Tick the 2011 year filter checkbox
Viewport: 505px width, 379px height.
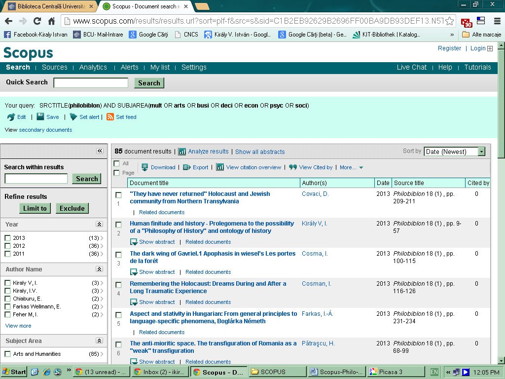click(x=8, y=254)
